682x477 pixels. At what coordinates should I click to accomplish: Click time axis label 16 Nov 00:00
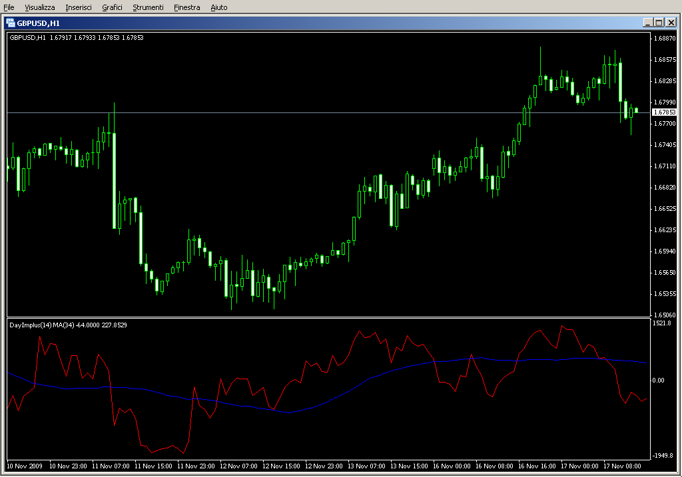pyautogui.click(x=452, y=466)
